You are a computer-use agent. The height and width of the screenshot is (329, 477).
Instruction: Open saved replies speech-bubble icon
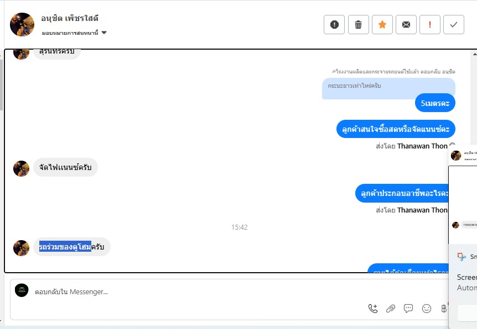(x=408, y=309)
